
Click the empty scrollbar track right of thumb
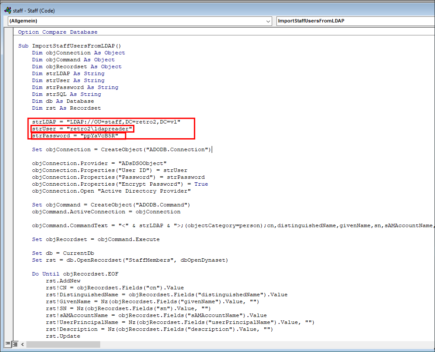click(259, 344)
